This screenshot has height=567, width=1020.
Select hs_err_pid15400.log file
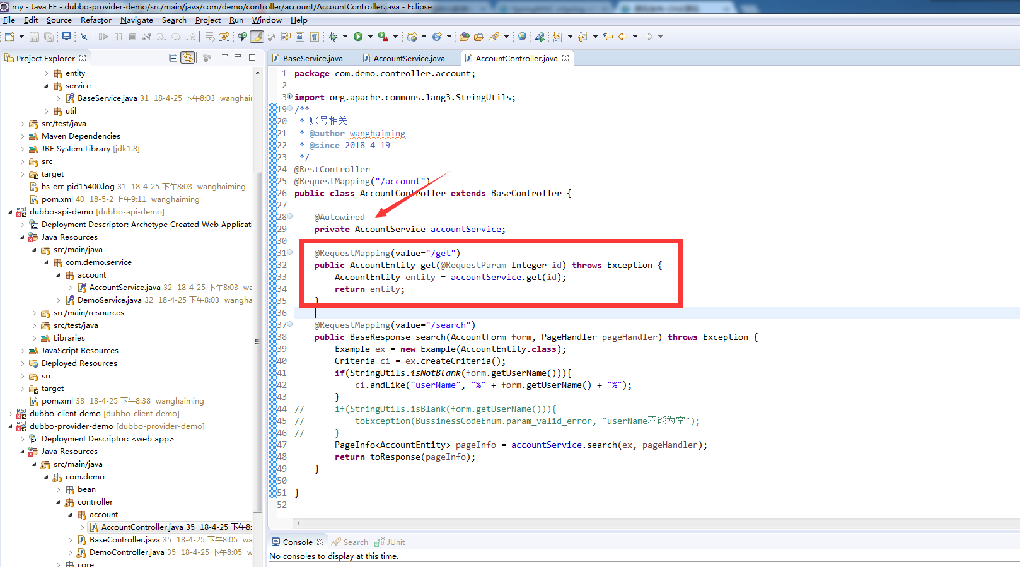[78, 187]
